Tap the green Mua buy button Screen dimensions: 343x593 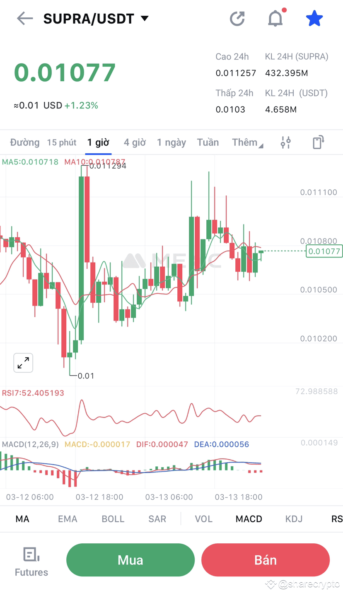click(x=130, y=560)
